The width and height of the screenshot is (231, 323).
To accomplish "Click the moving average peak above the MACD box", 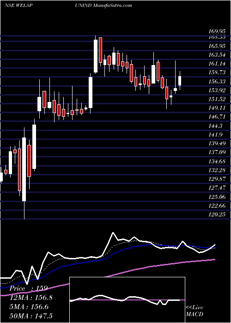I will [113, 233].
